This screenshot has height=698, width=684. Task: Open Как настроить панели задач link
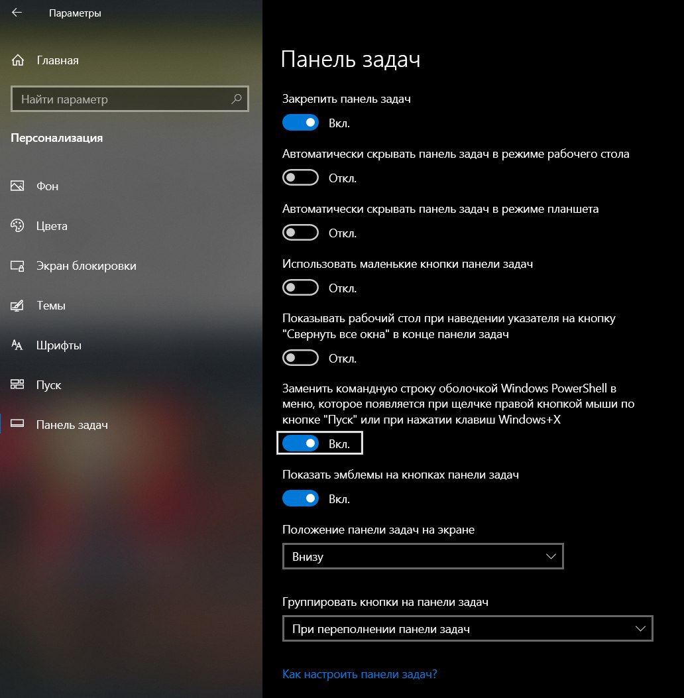[360, 674]
